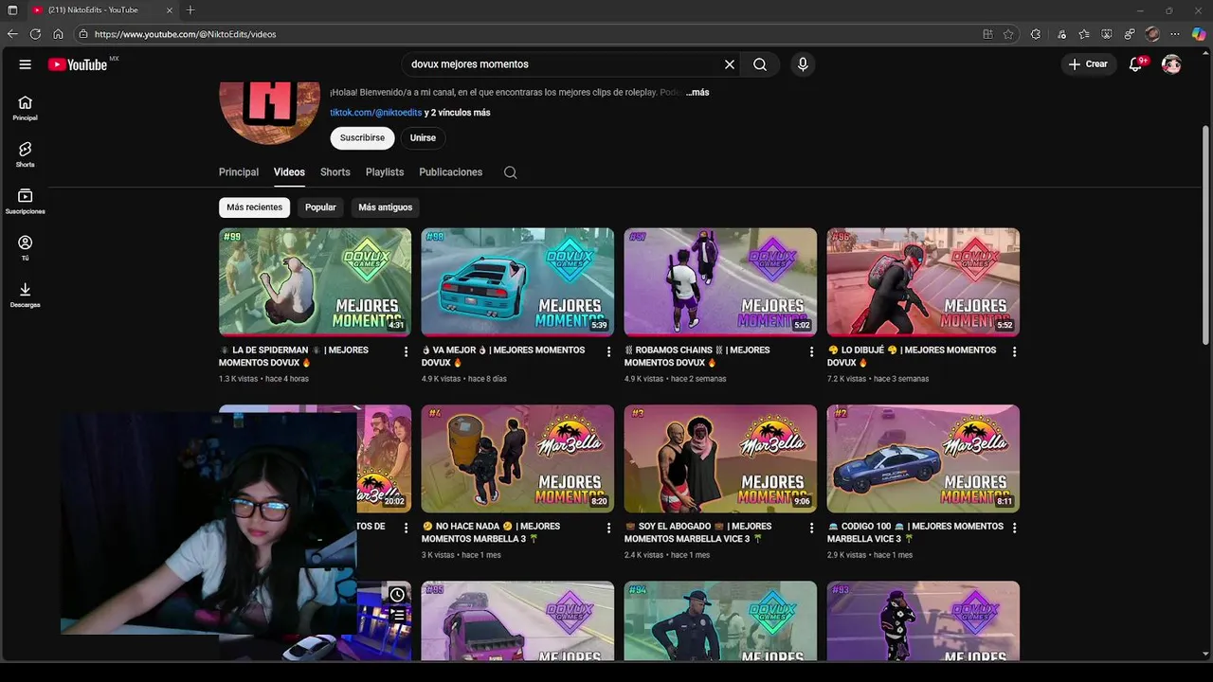This screenshot has height=682, width=1213.
Task: Open options menu for VA MEJOR video
Action: click(x=608, y=351)
